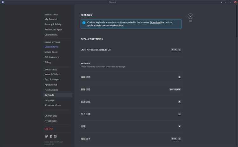This screenshot has width=238, height=147.
Task: Click the 編輯訊息 keybind row label
Action: pos(85,77)
